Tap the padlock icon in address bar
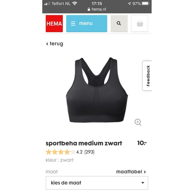Screen dimensions: 194x194 point(89,9)
